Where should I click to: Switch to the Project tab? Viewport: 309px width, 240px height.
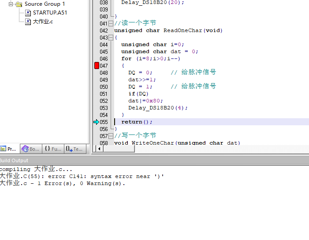pyautogui.click(x=9, y=149)
